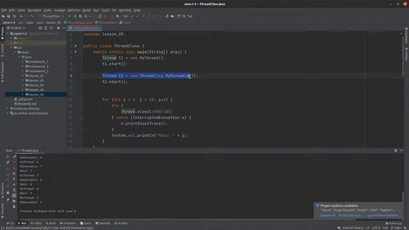409x230 pixels.
Task: Expand the External Libraries node
Action: click(8, 109)
